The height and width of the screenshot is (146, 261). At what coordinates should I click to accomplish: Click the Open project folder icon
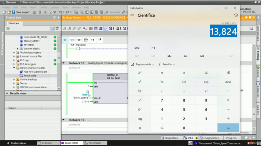pyautogui.click(x=9, y=12)
